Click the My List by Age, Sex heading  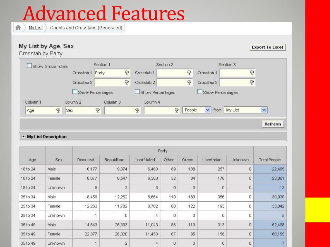(x=46, y=46)
